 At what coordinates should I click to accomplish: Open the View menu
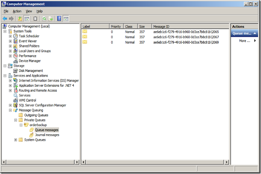point(29,11)
